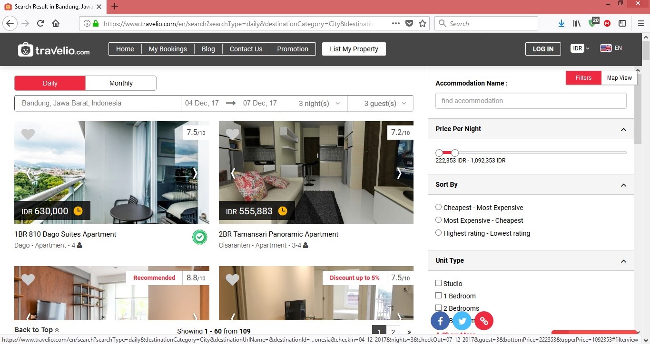Share page via Facebook icon
Viewport: 650px width, 344px height.
click(x=440, y=321)
